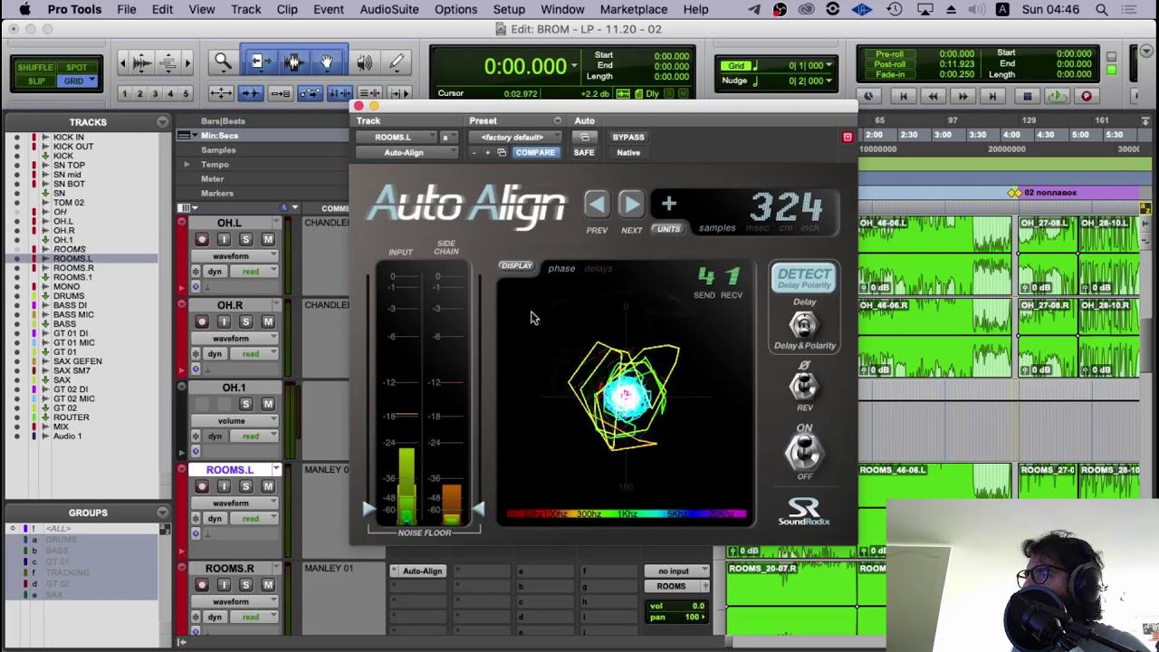Expand the Tempo ruler
Image resolution: width=1159 pixels, height=652 pixels.
coord(187,164)
